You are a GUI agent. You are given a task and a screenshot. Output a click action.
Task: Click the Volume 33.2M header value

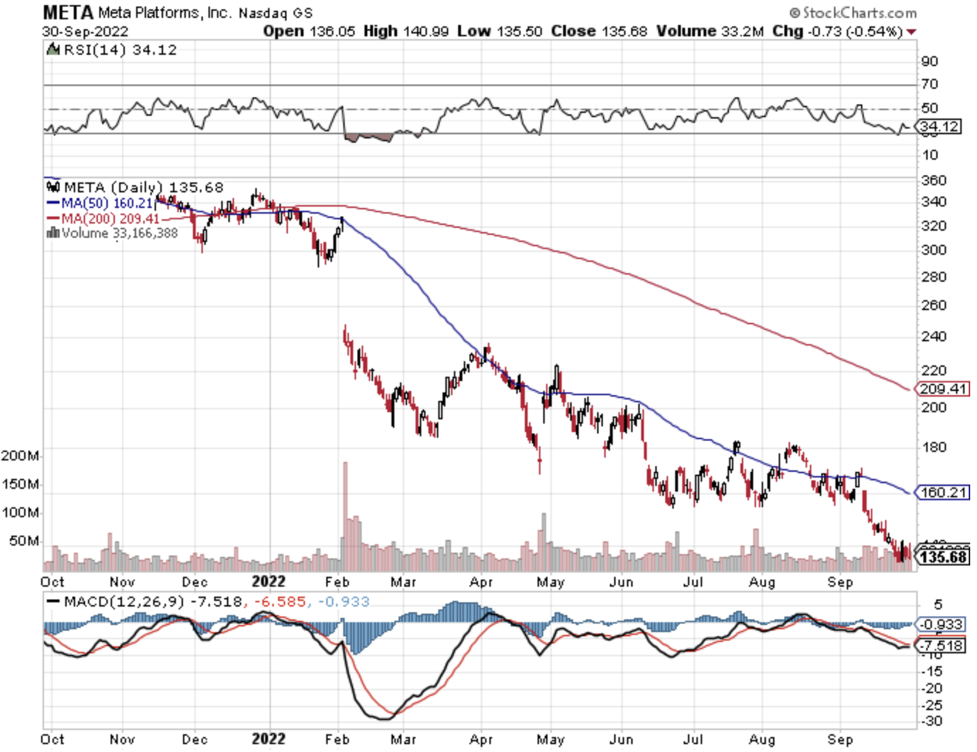pyautogui.click(x=710, y=31)
